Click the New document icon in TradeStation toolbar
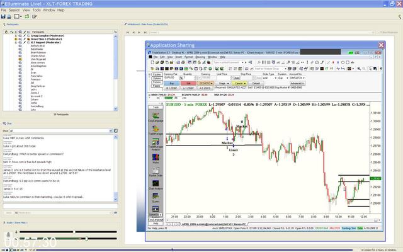This screenshot has width=403, height=252. pyautogui.click(x=152, y=62)
